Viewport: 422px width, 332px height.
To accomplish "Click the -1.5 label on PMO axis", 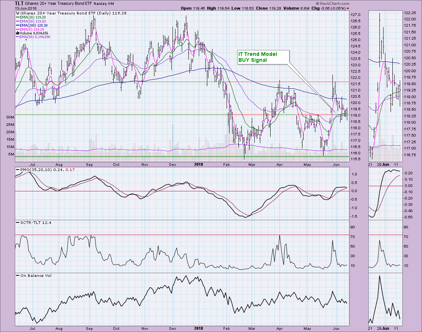I will pyautogui.click(x=354, y=216).
